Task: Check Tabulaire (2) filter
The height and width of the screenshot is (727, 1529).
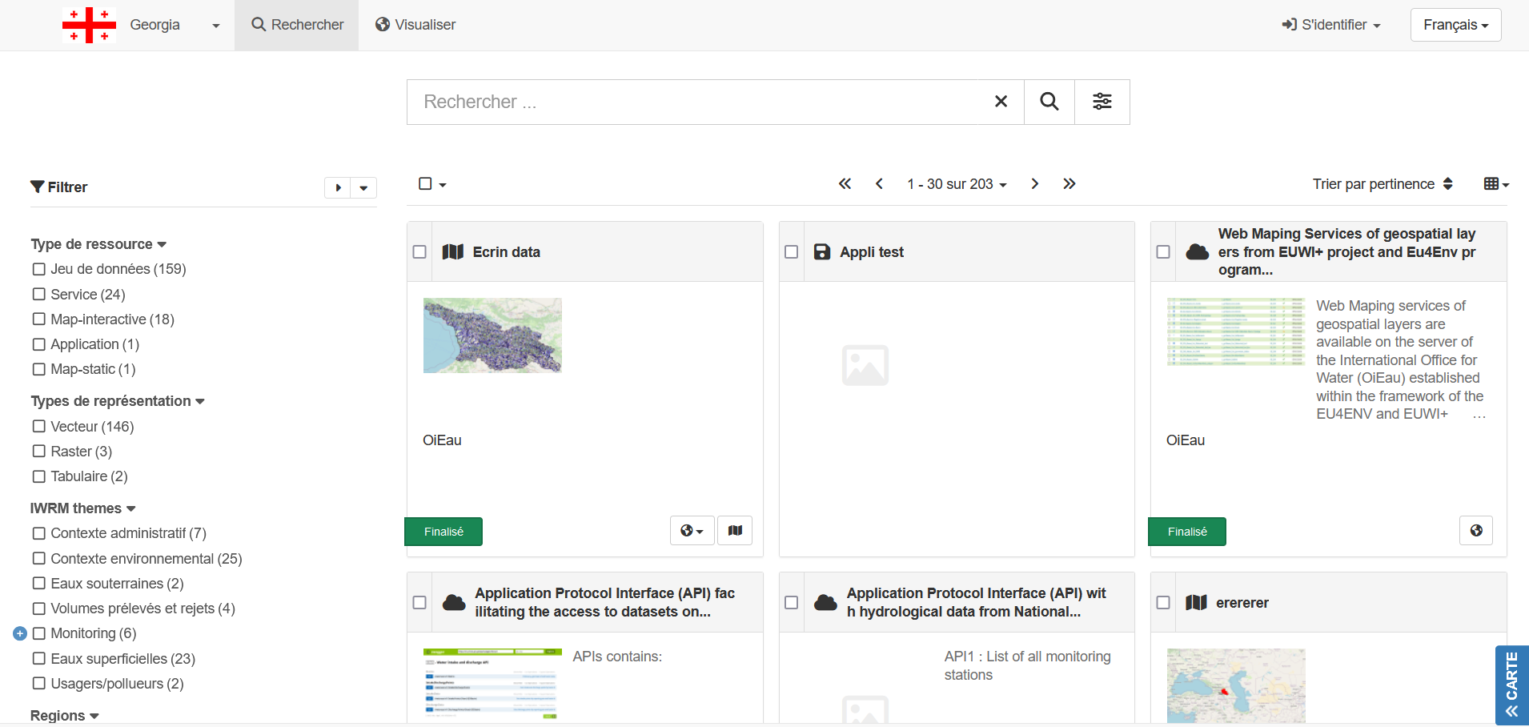Action: click(x=39, y=476)
